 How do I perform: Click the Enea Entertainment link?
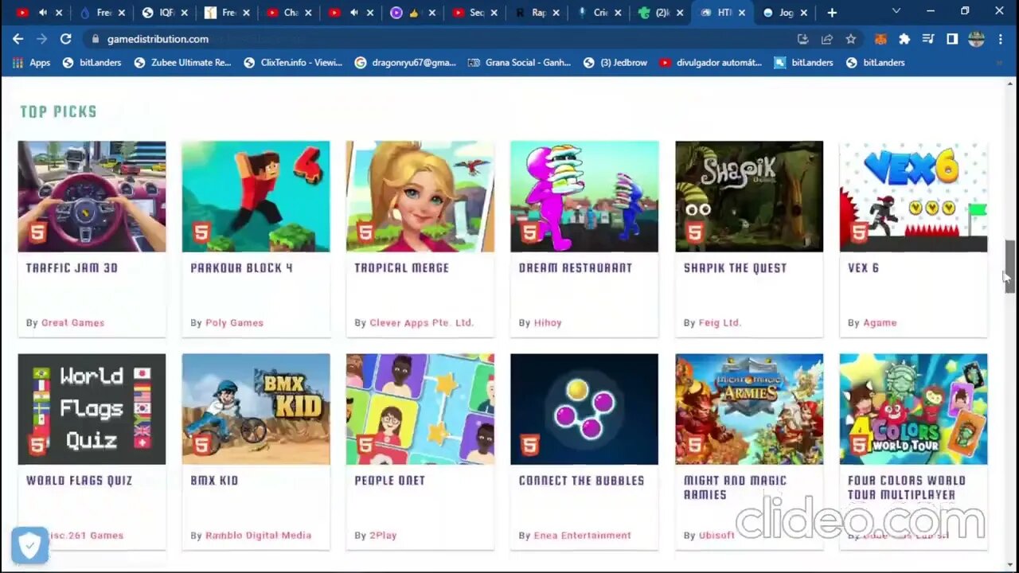pyautogui.click(x=582, y=535)
